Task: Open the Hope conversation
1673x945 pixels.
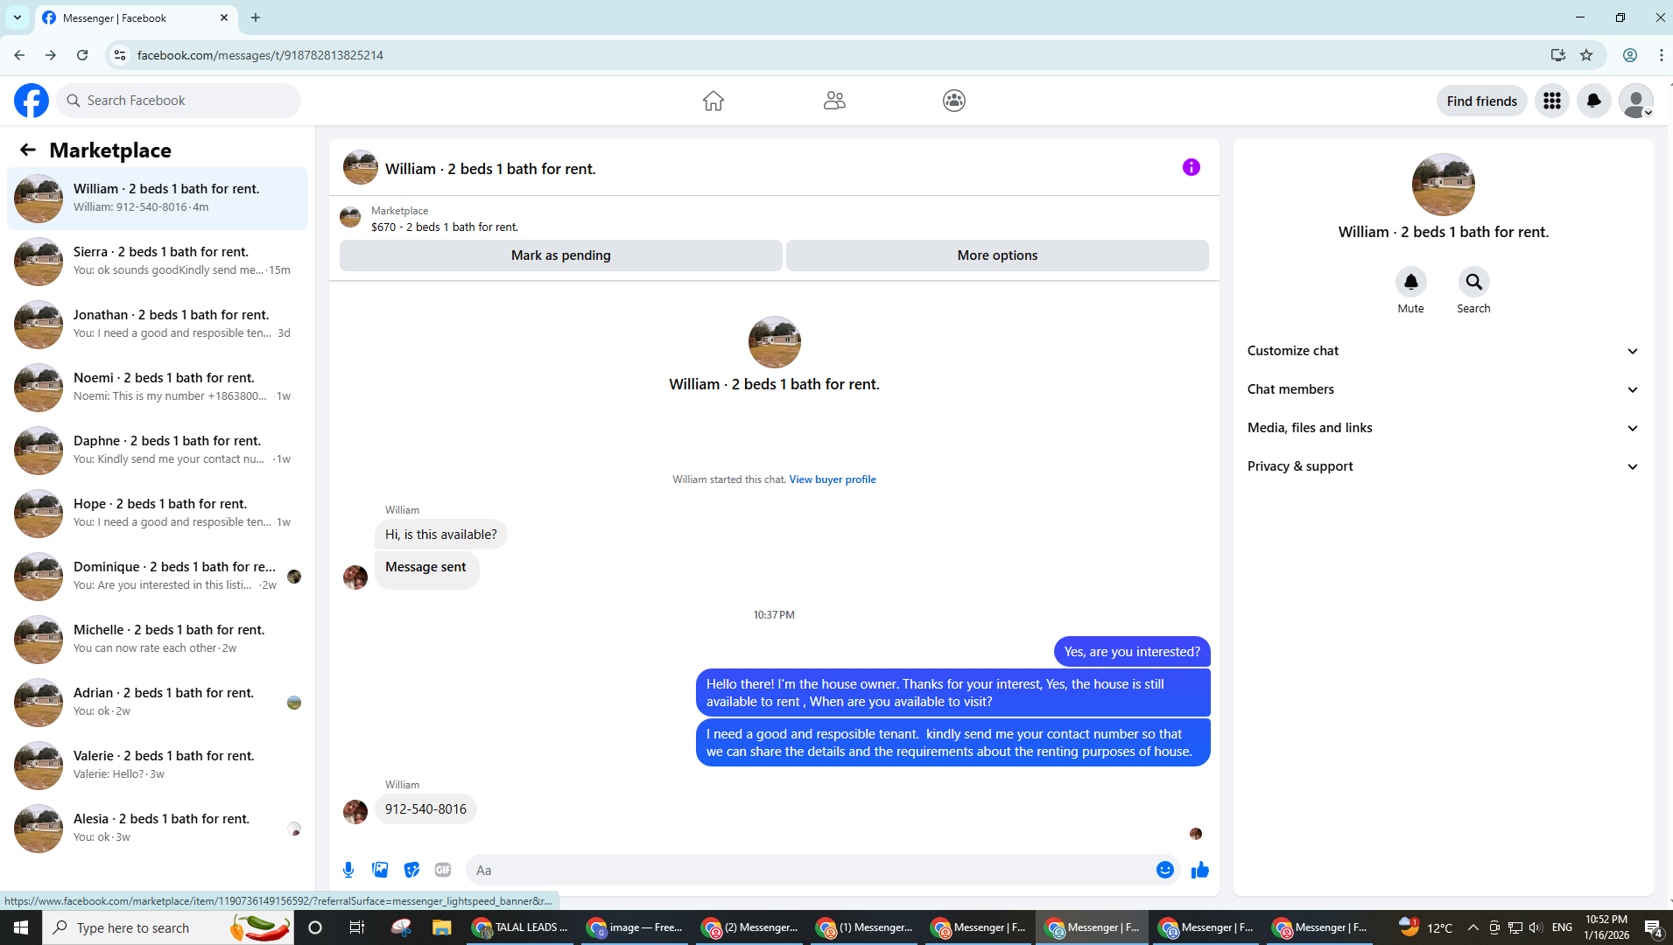Action: pos(158,514)
